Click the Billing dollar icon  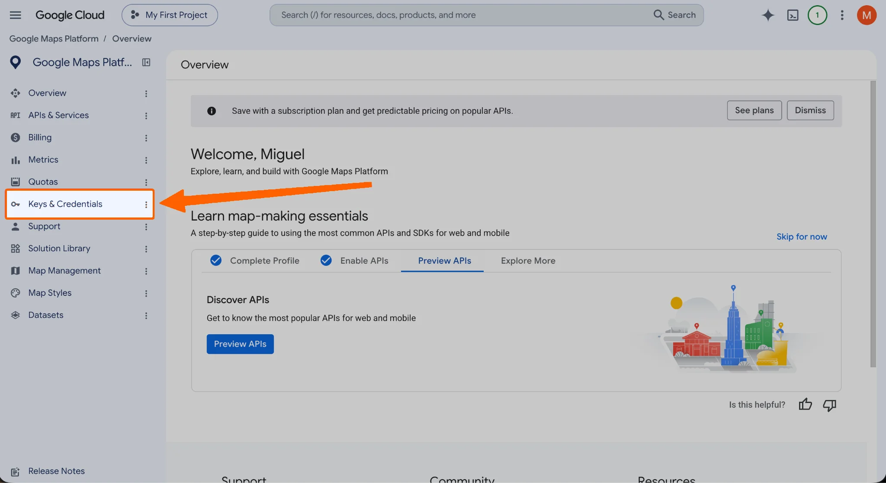coord(16,138)
